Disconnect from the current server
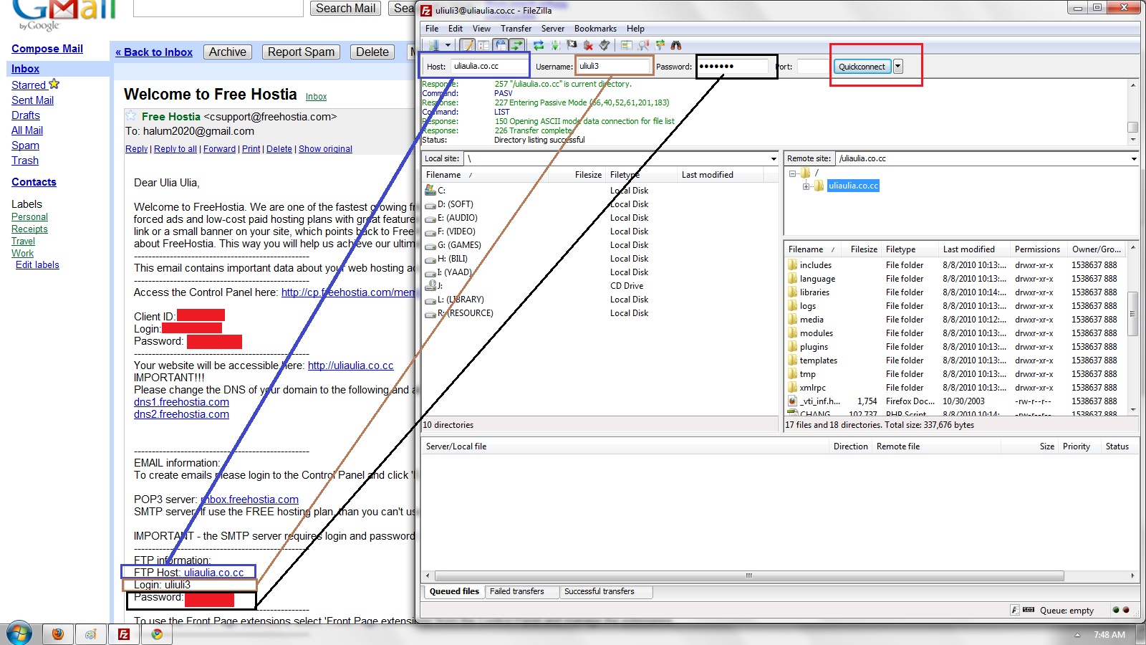The image size is (1146, 645). tap(588, 45)
